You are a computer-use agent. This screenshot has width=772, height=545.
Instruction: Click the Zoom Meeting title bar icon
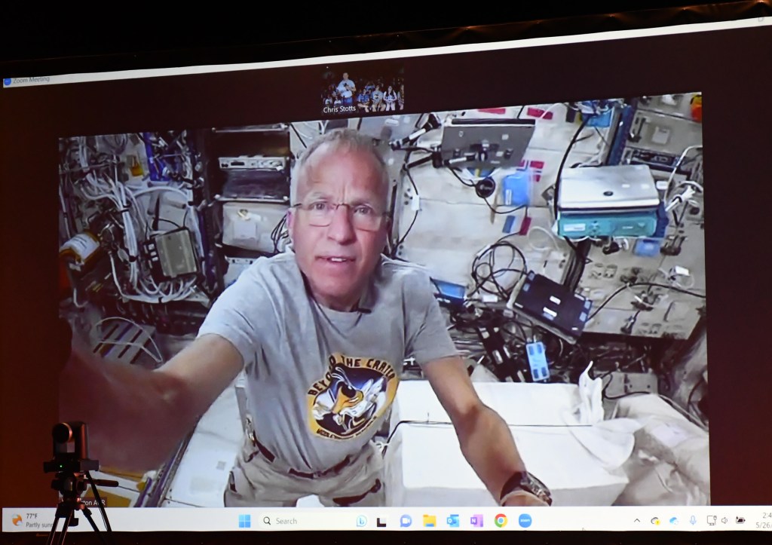(x=7, y=81)
